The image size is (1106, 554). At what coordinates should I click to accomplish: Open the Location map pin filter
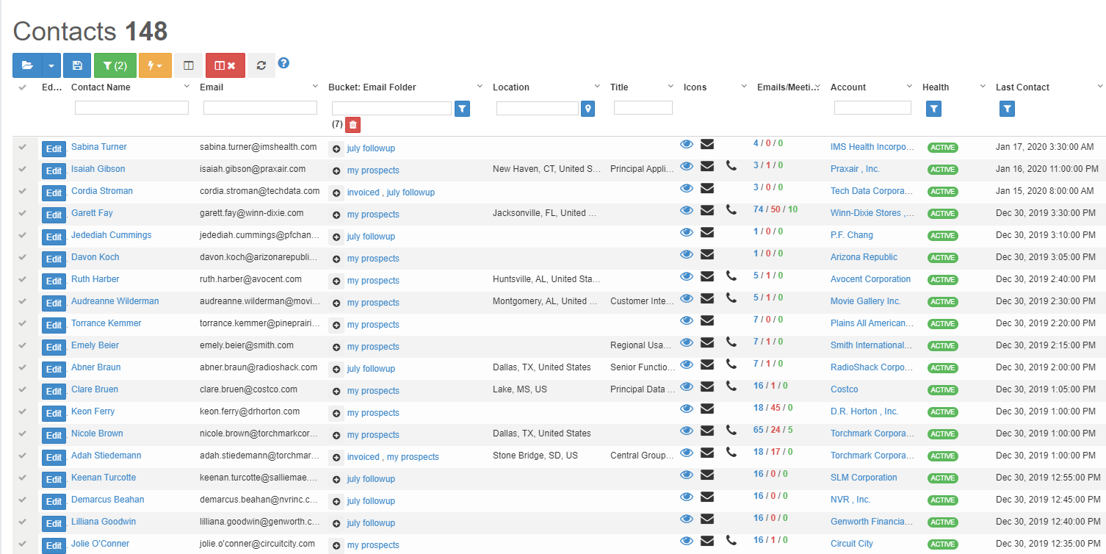point(588,109)
